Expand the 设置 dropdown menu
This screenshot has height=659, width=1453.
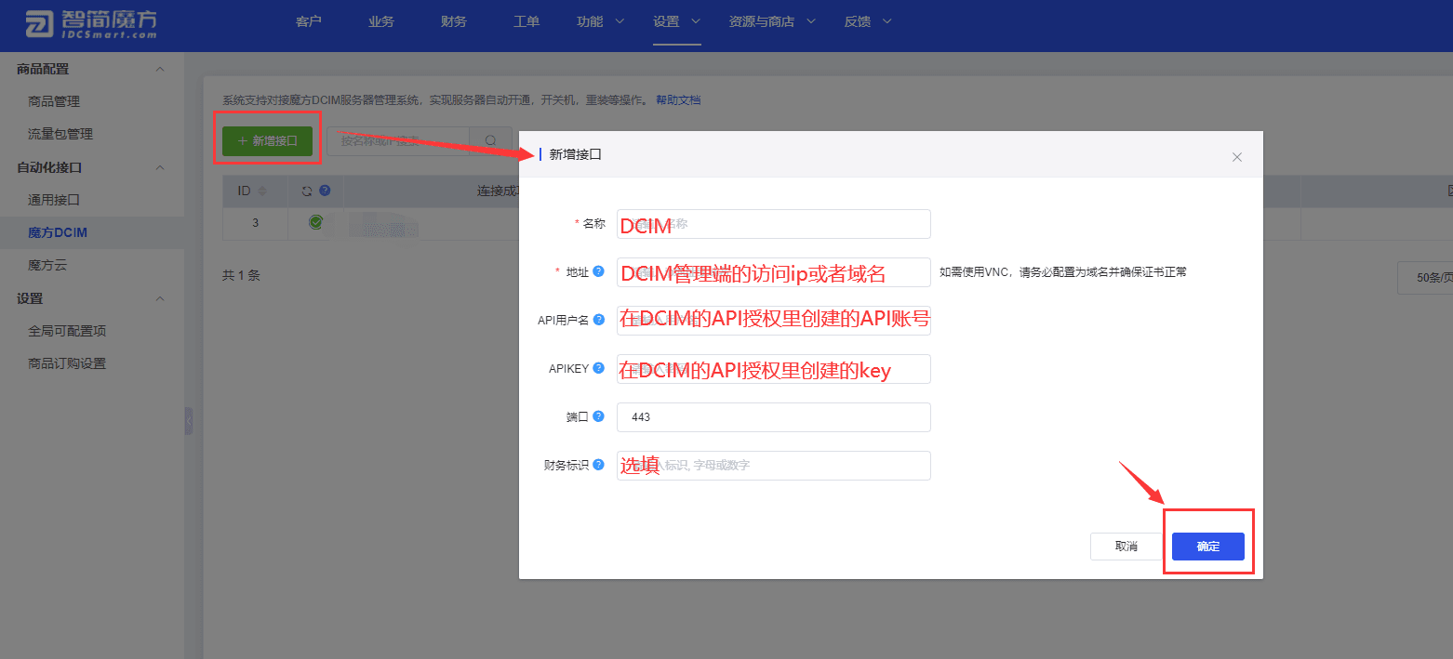pyautogui.click(x=676, y=21)
